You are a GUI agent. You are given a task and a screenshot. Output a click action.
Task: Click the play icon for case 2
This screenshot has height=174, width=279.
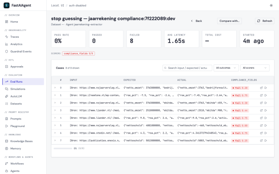coord(265,103)
